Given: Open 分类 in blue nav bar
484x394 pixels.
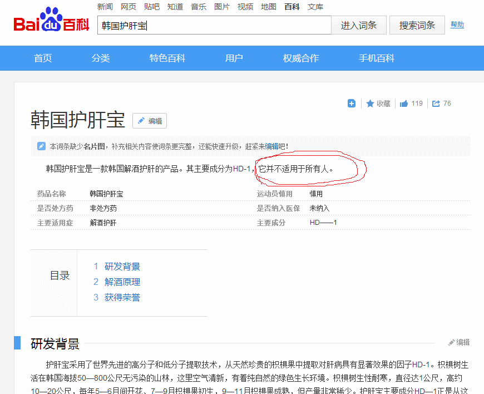Looking at the screenshot, I should (101, 58).
